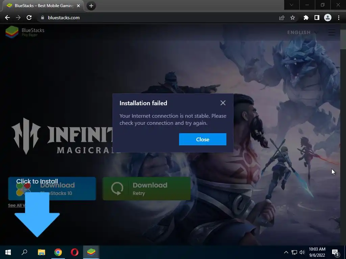Open the tab search chevron in title bar
The height and width of the screenshot is (259, 346).
tap(292, 5)
